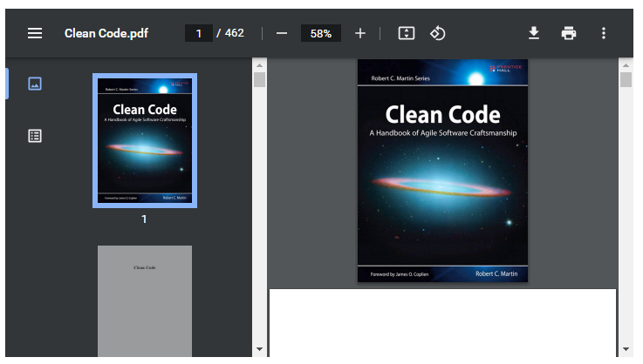The width and height of the screenshot is (643, 364).
Task: Switch to document outline view
Action: point(35,136)
